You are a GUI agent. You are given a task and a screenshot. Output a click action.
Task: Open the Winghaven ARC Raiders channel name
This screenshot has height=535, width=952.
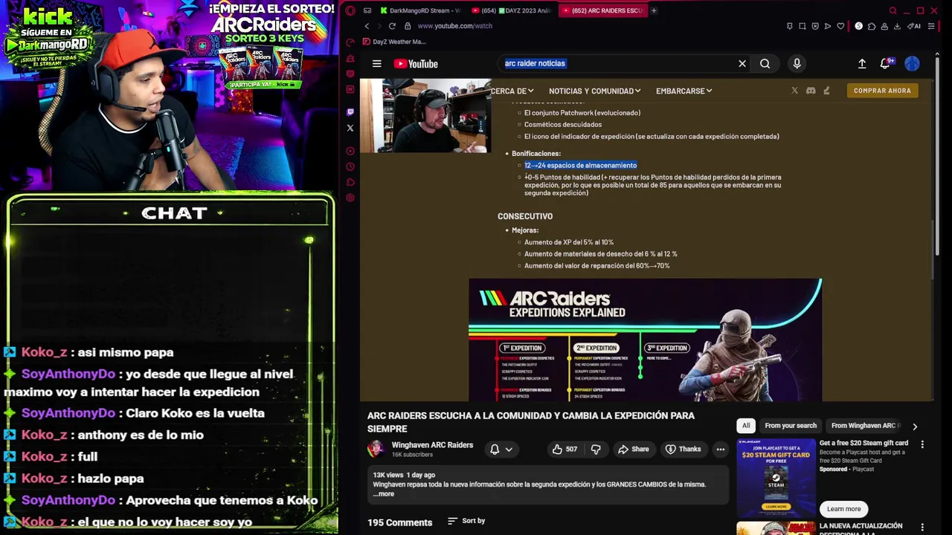pos(432,445)
